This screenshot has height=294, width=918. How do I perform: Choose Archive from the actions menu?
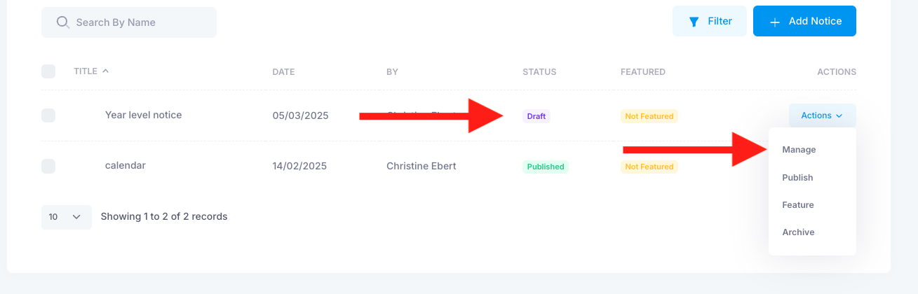coord(798,232)
